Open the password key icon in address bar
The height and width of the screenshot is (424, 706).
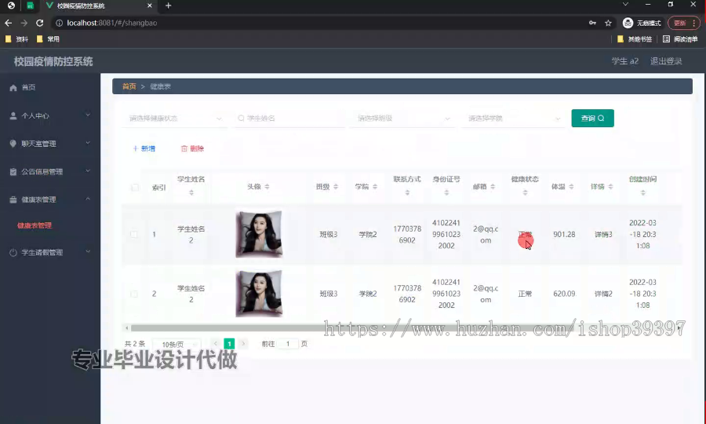592,23
